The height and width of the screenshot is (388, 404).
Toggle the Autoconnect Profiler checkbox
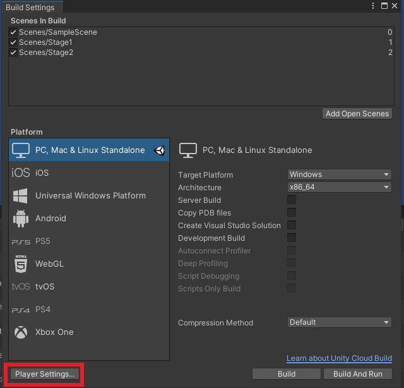pos(292,250)
